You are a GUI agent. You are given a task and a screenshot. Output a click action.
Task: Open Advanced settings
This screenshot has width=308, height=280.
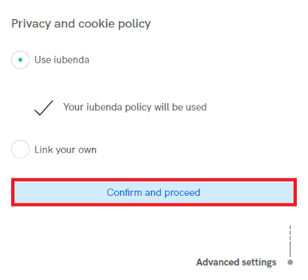(x=236, y=262)
